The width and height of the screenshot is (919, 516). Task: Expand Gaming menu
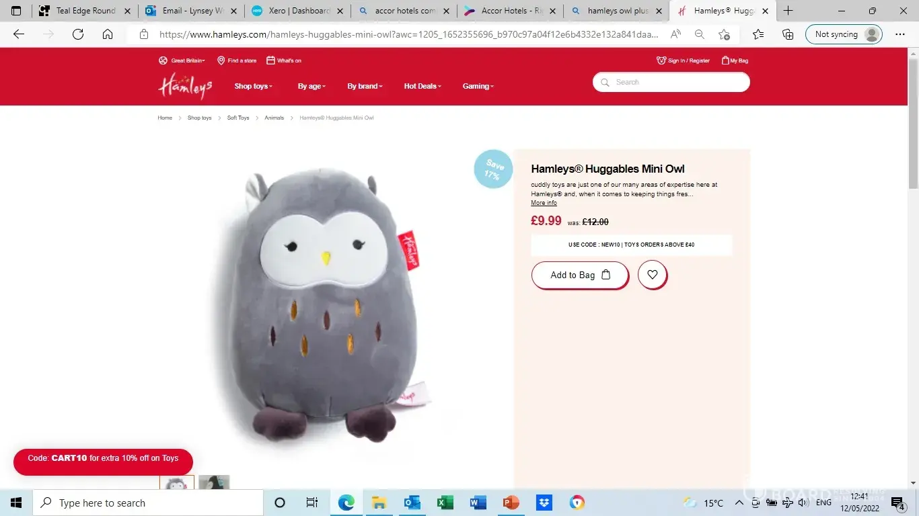point(478,86)
